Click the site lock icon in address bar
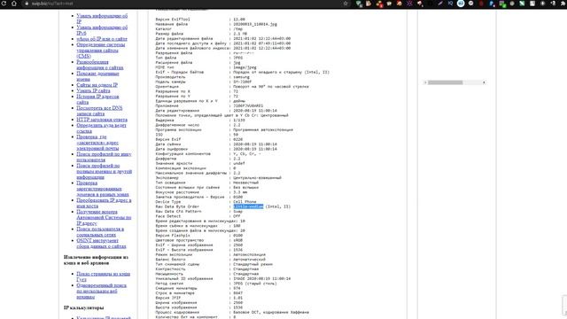The width and height of the screenshot is (567, 319). tap(27, 4)
